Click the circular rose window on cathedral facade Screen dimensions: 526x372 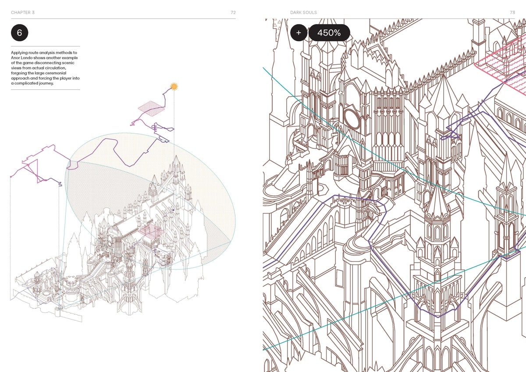click(352, 118)
